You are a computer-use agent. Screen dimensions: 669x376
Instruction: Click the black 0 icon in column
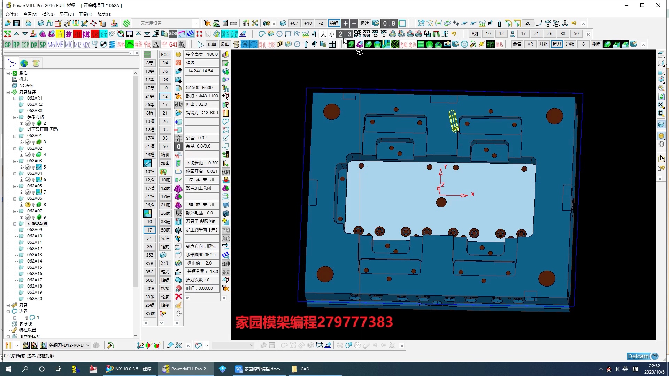pos(178,147)
